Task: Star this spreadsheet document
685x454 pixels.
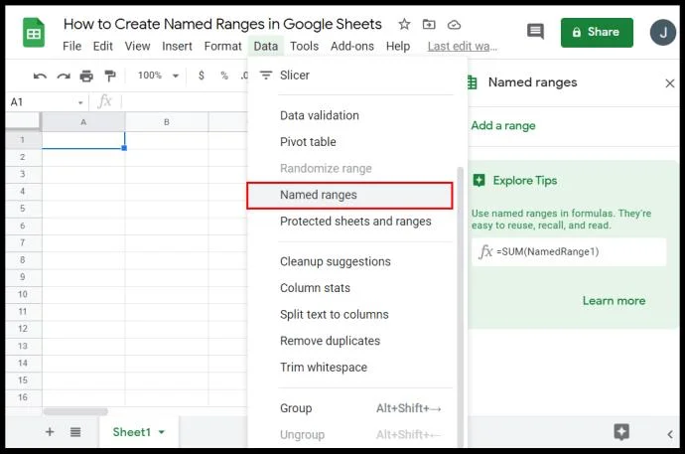Action: 404,24
